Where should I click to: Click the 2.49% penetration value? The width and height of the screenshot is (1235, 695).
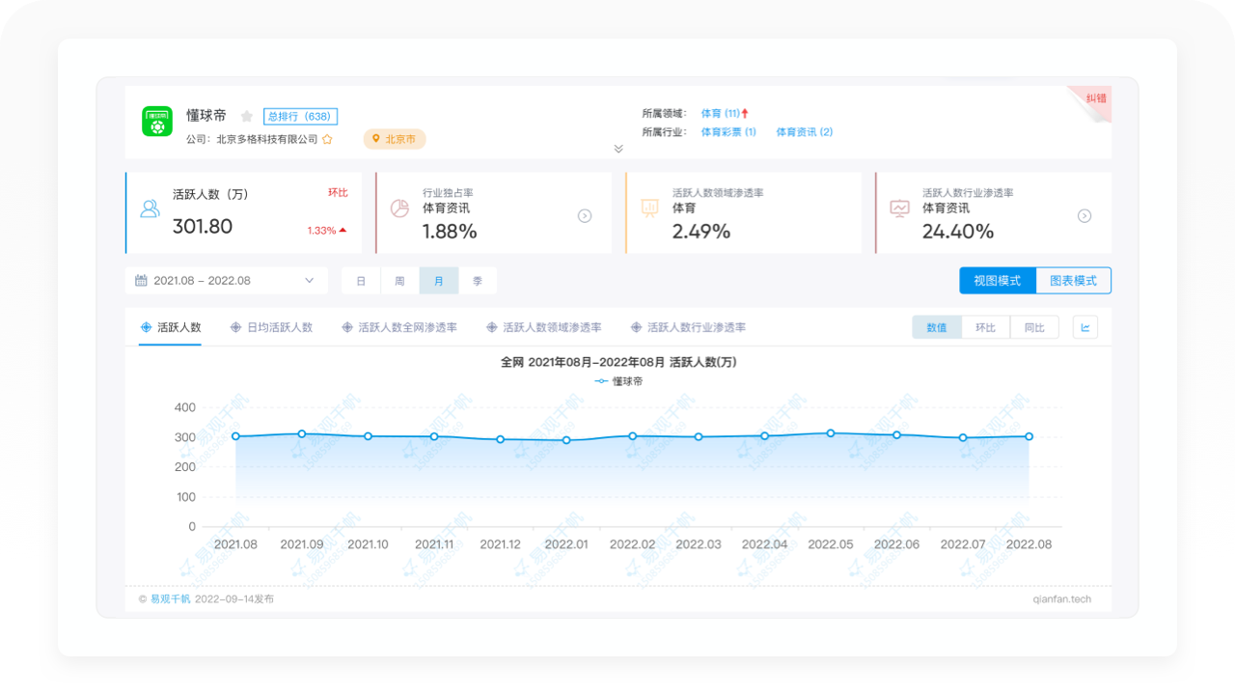[701, 232]
